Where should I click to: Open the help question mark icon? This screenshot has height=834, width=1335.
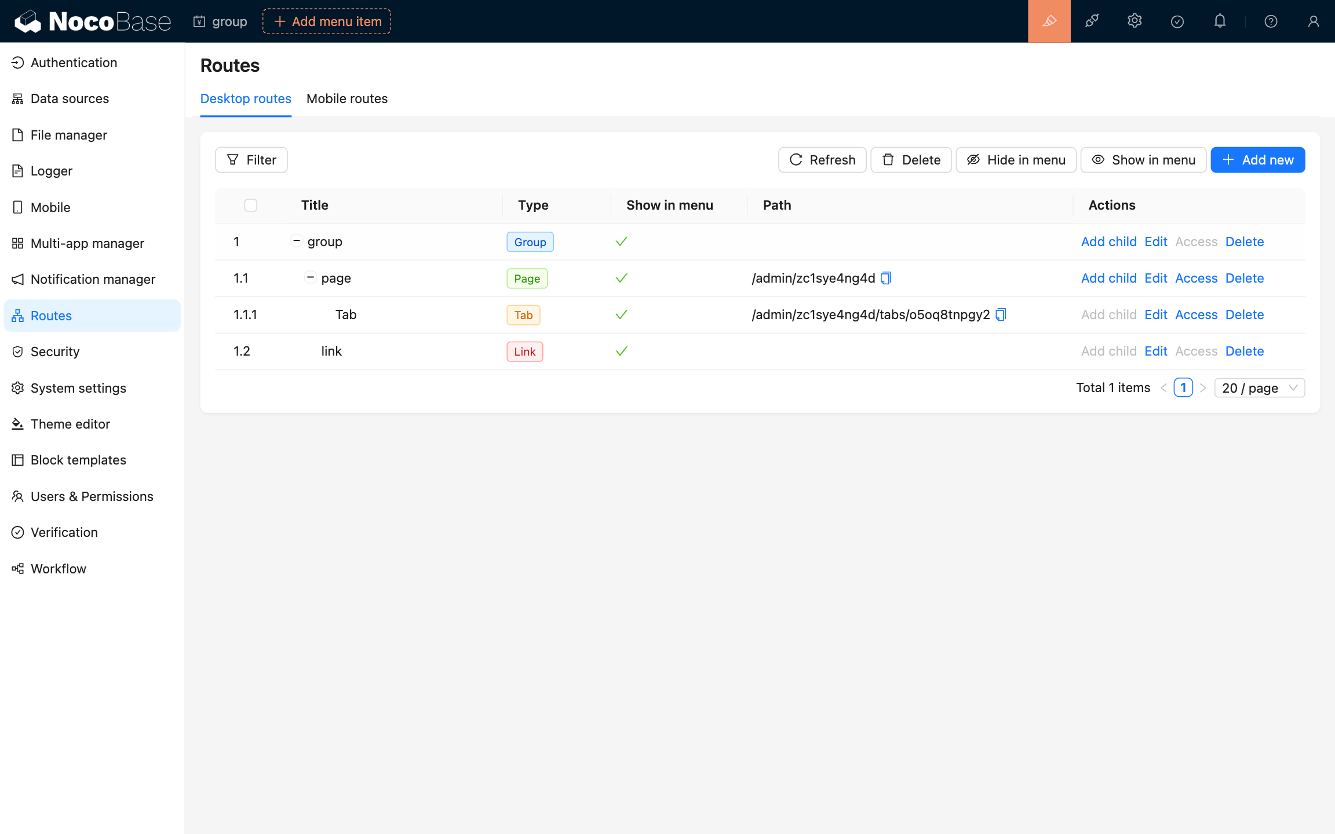pyautogui.click(x=1271, y=21)
